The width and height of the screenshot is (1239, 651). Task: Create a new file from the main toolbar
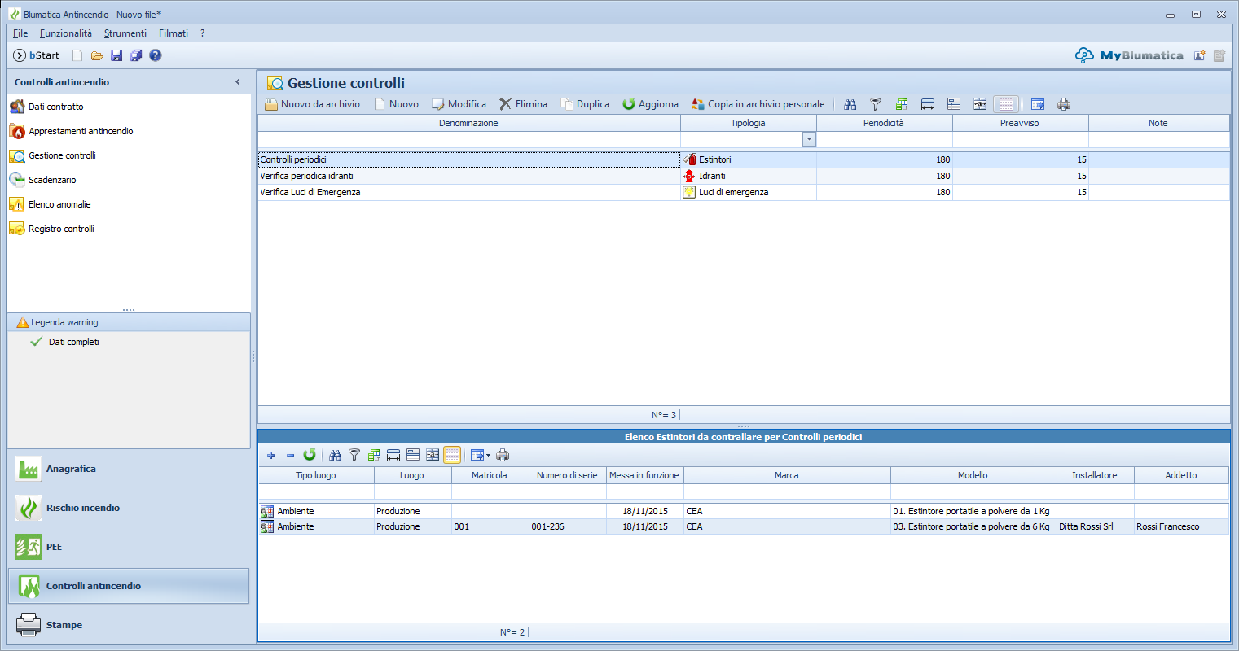point(77,55)
